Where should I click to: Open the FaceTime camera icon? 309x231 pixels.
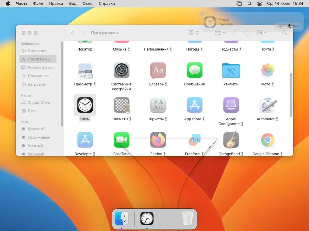click(121, 140)
